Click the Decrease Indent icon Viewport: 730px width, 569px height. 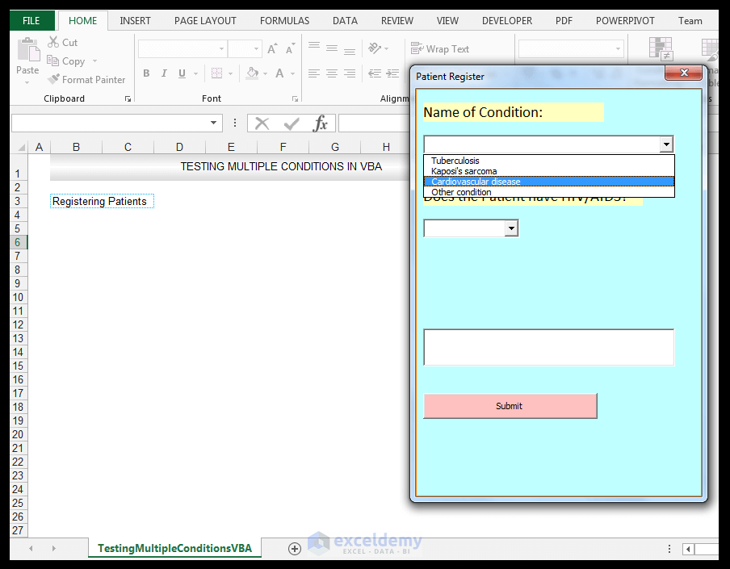[375, 73]
